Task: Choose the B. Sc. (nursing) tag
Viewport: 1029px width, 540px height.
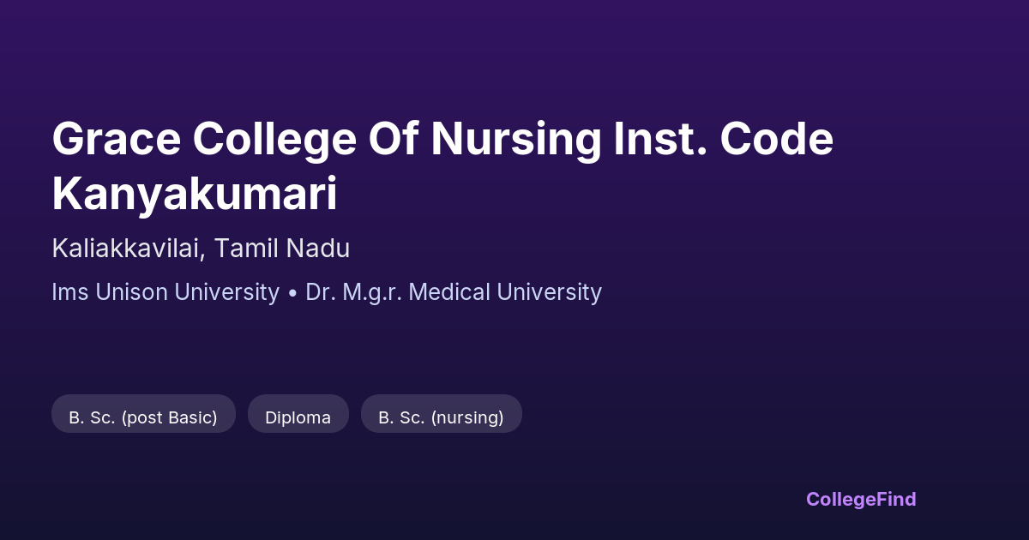Action: (441, 417)
